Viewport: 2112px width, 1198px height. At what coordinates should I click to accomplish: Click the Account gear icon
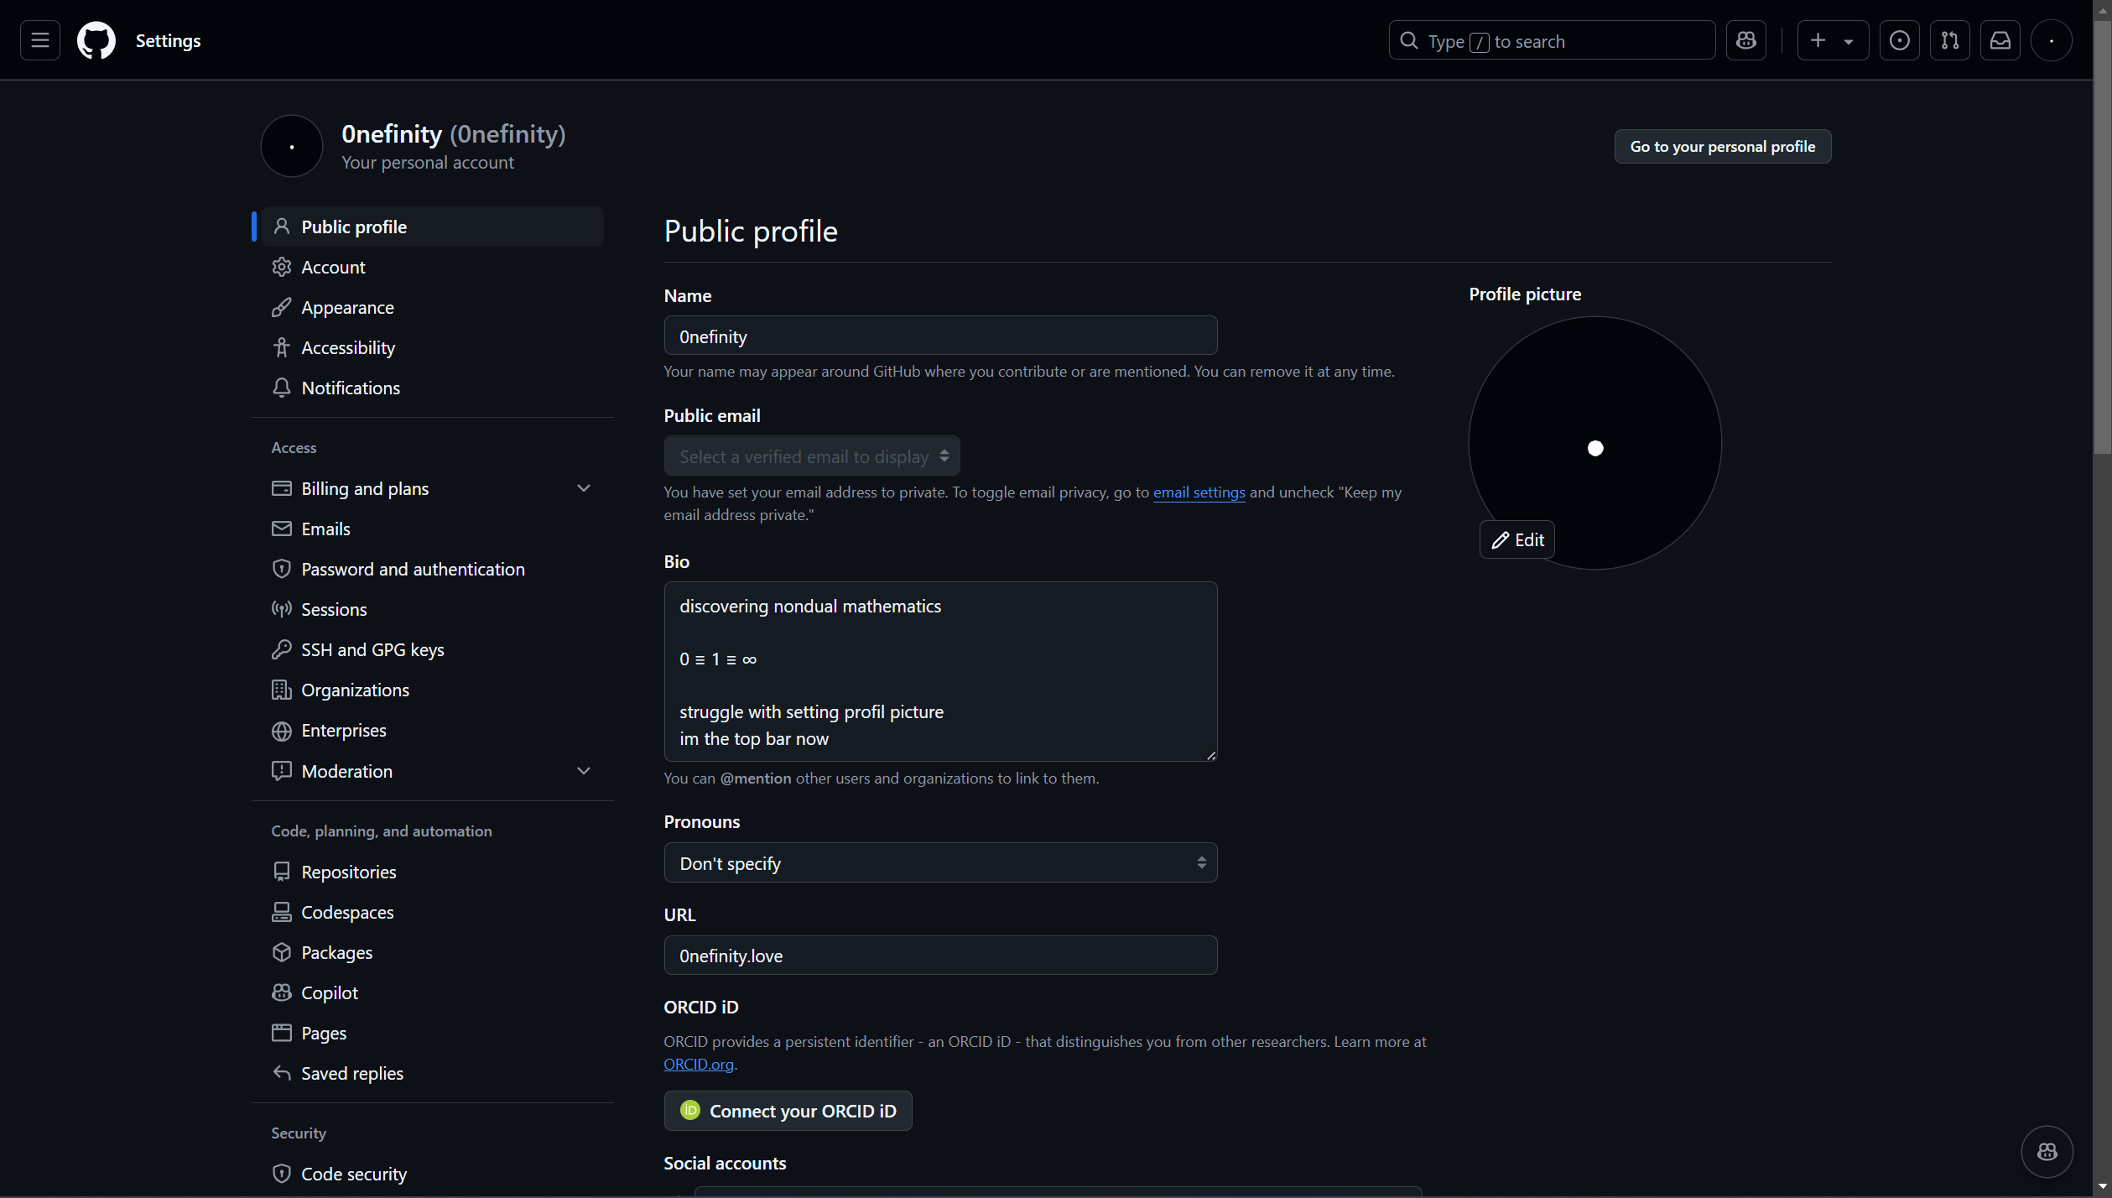281,267
